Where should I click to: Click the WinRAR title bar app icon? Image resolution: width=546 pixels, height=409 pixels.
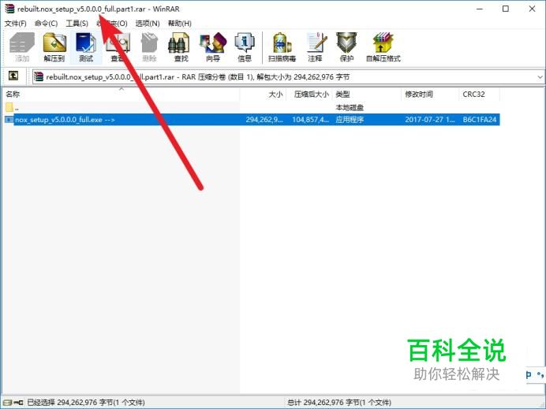[x=9, y=9]
